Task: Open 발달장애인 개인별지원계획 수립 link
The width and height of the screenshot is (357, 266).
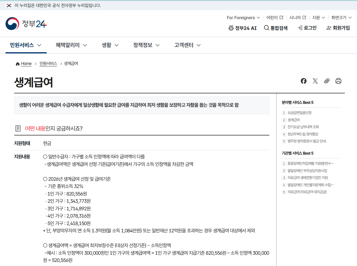Action: [x=311, y=185]
